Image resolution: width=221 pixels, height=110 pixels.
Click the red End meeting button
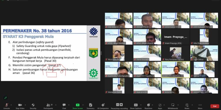coord(215,106)
